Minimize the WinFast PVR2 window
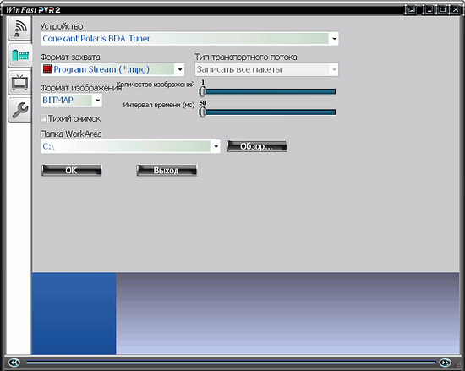 pyautogui.click(x=429, y=10)
